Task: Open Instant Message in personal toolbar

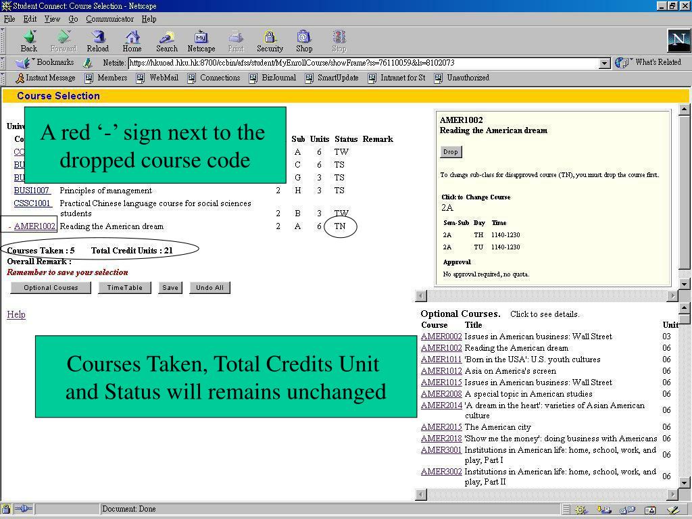Action: (x=45, y=78)
